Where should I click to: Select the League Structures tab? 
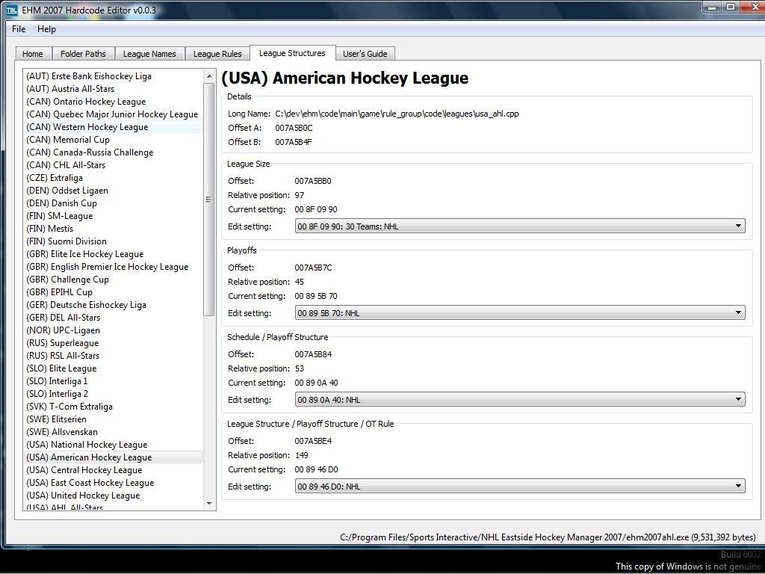pos(292,53)
